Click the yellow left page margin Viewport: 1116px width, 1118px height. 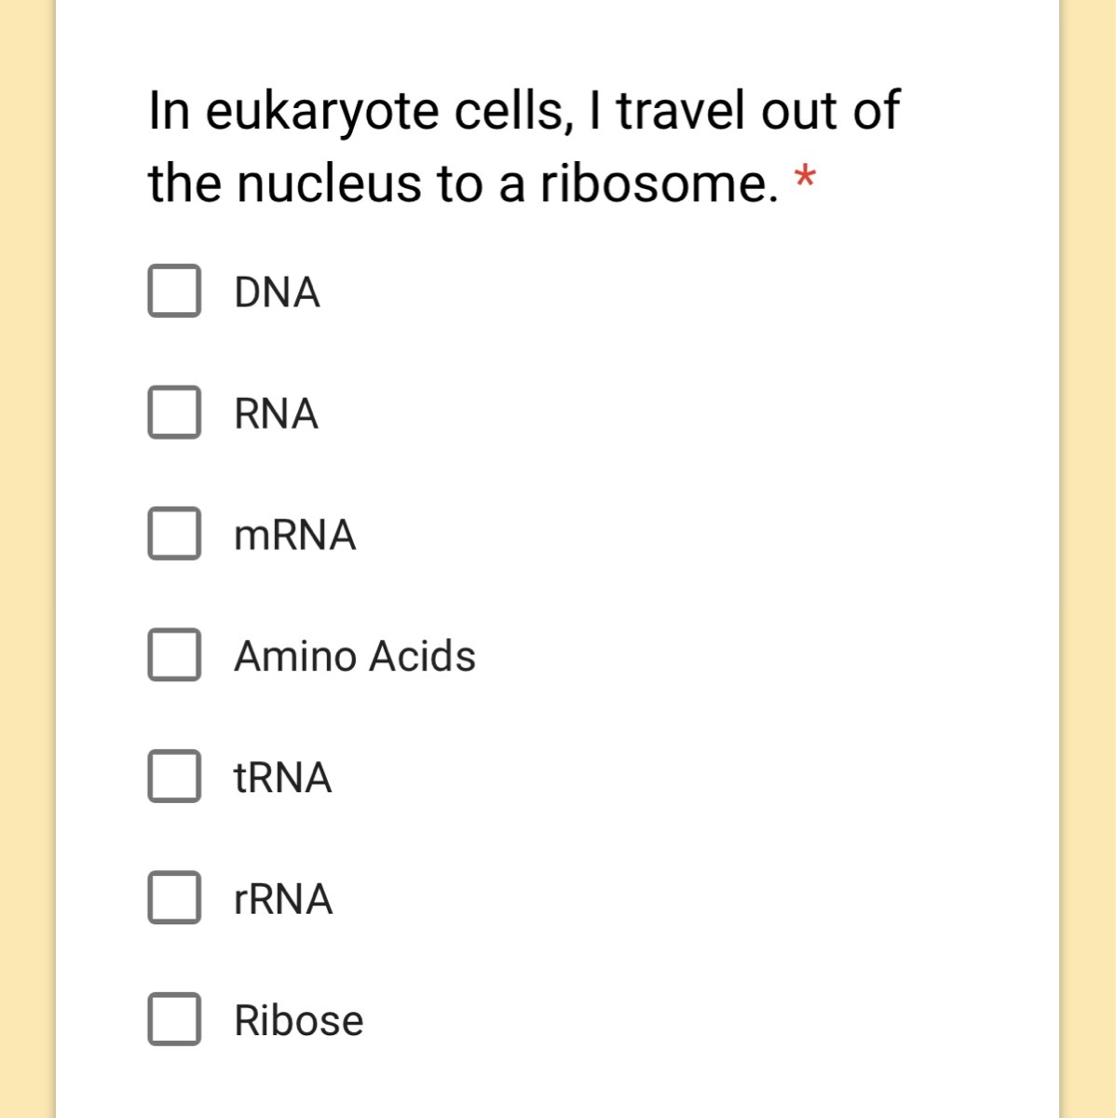(26, 559)
